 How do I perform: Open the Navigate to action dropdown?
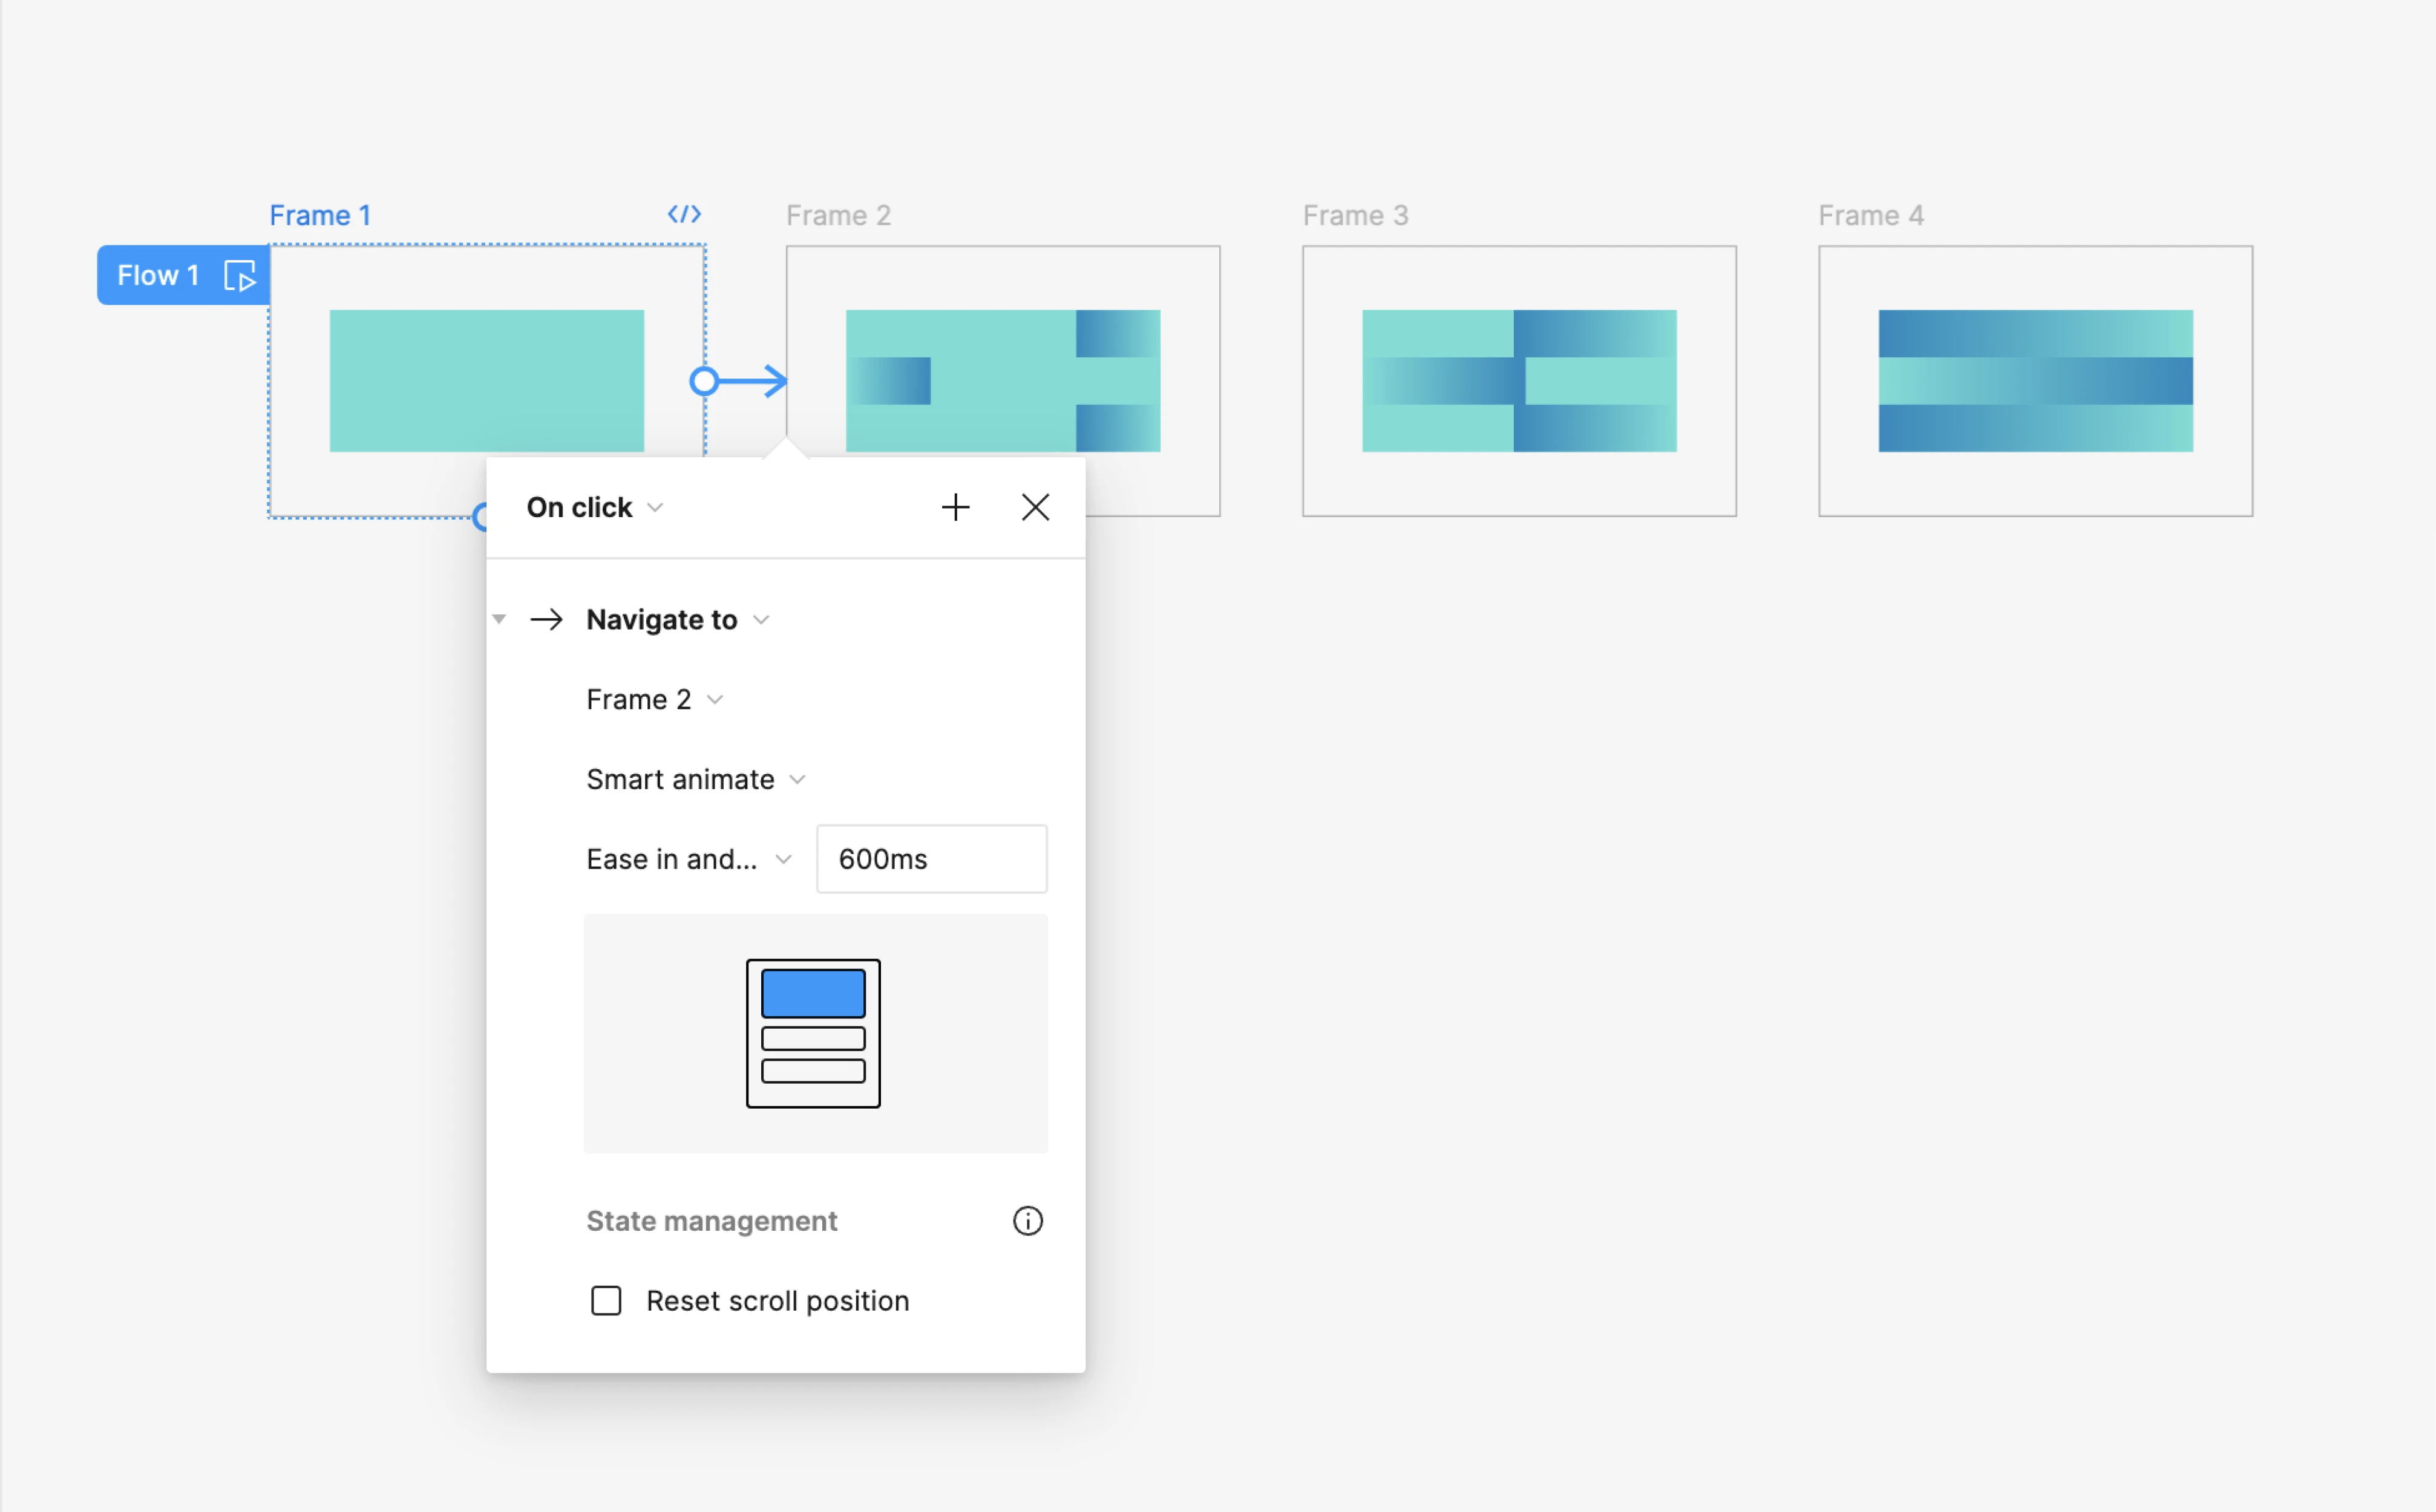click(x=677, y=620)
